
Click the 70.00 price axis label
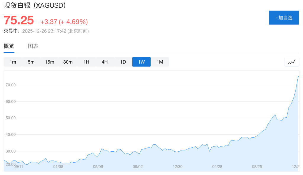[x=11, y=85]
